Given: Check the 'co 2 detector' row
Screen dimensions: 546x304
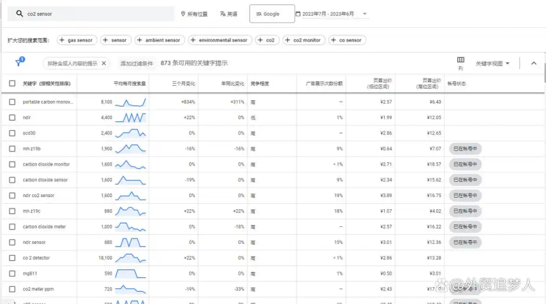Looking at the screenshot, I should coord(12,258).
